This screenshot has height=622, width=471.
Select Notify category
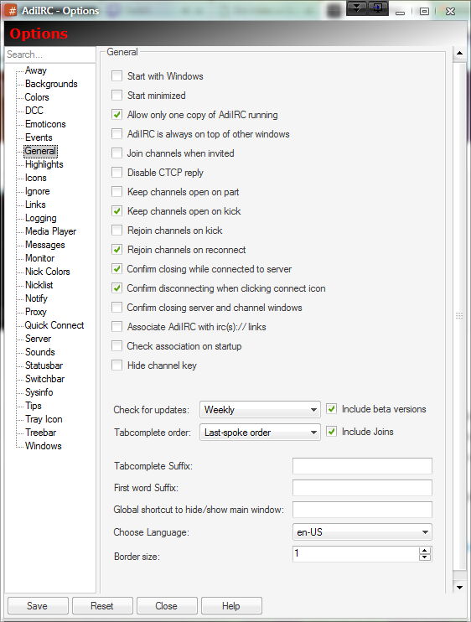[x=36, y=298]
